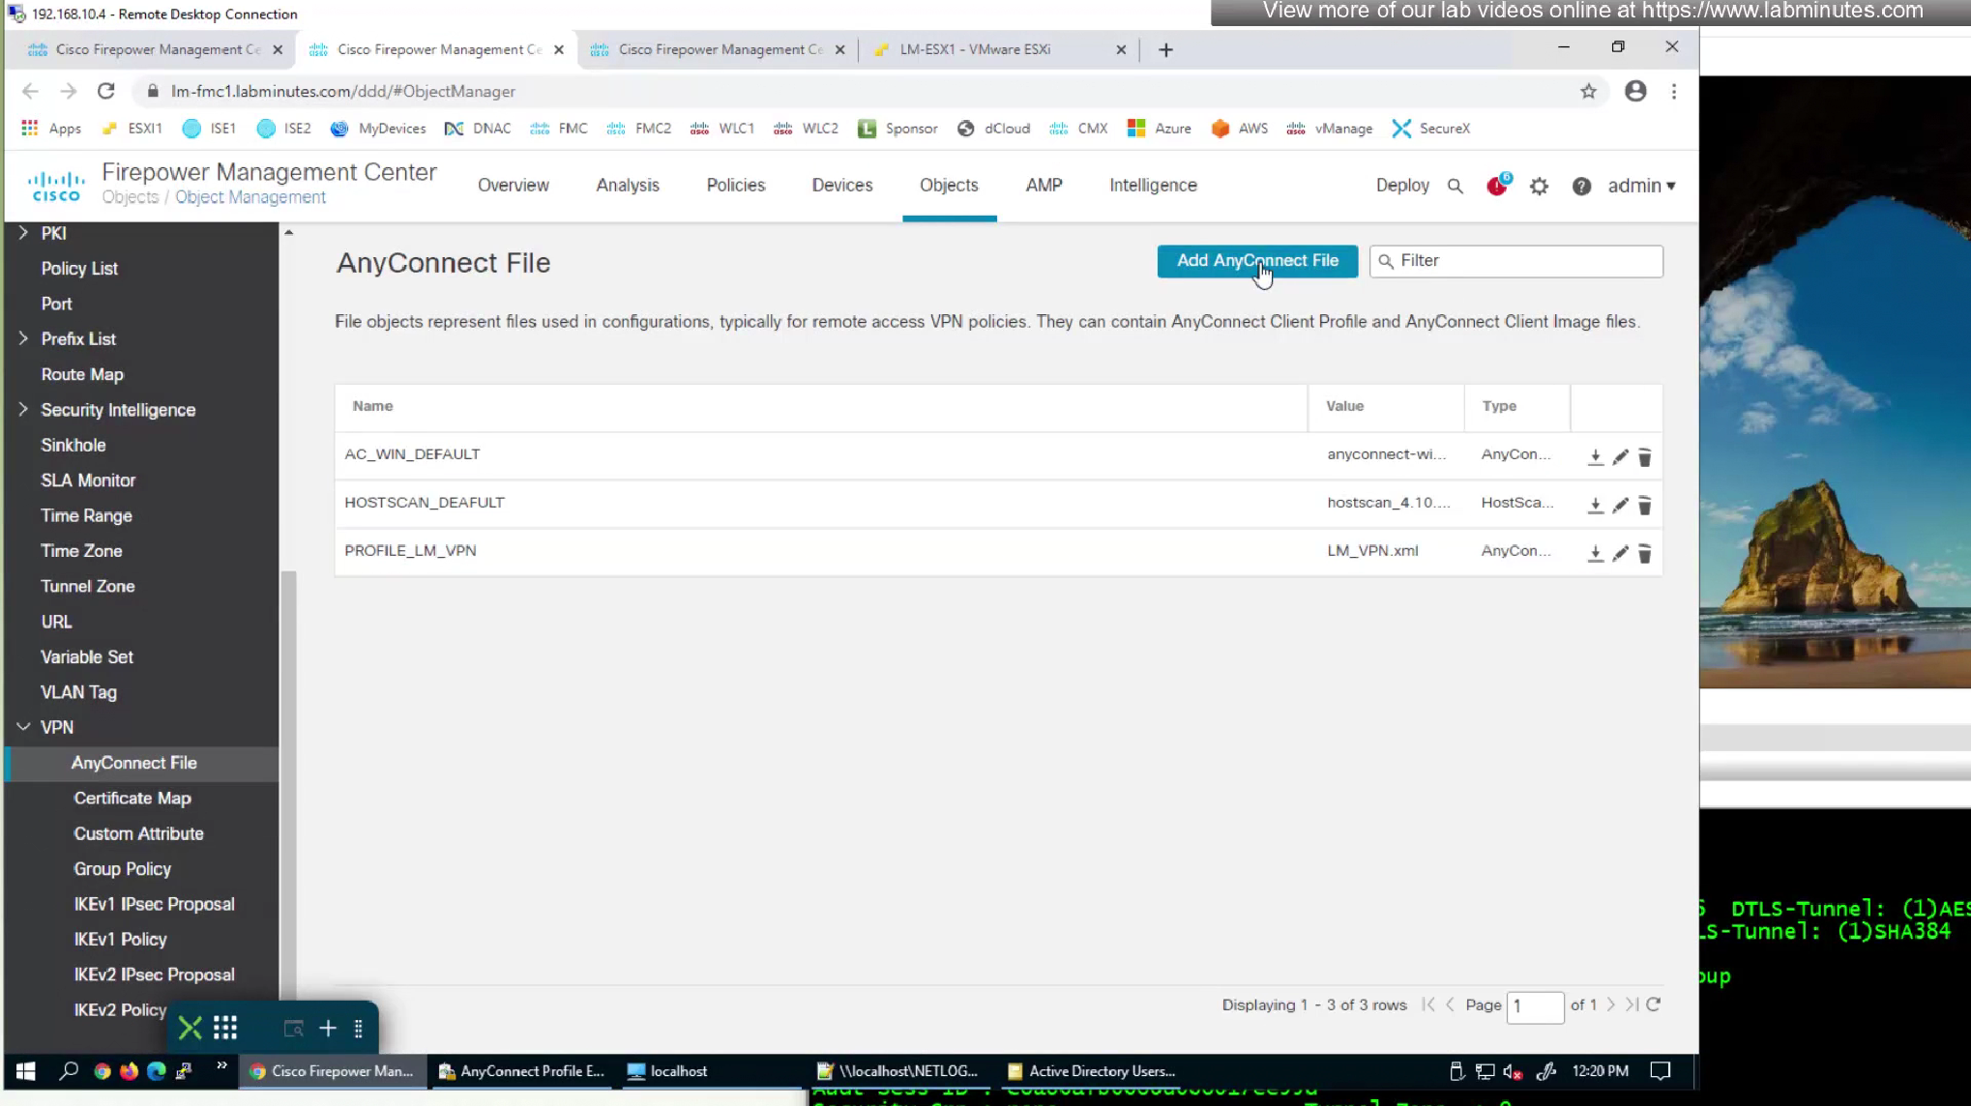Expand the Security Intelligence node
Image resolution: width=1971 pixels, height=1106 pixels.
coord(23,410)
